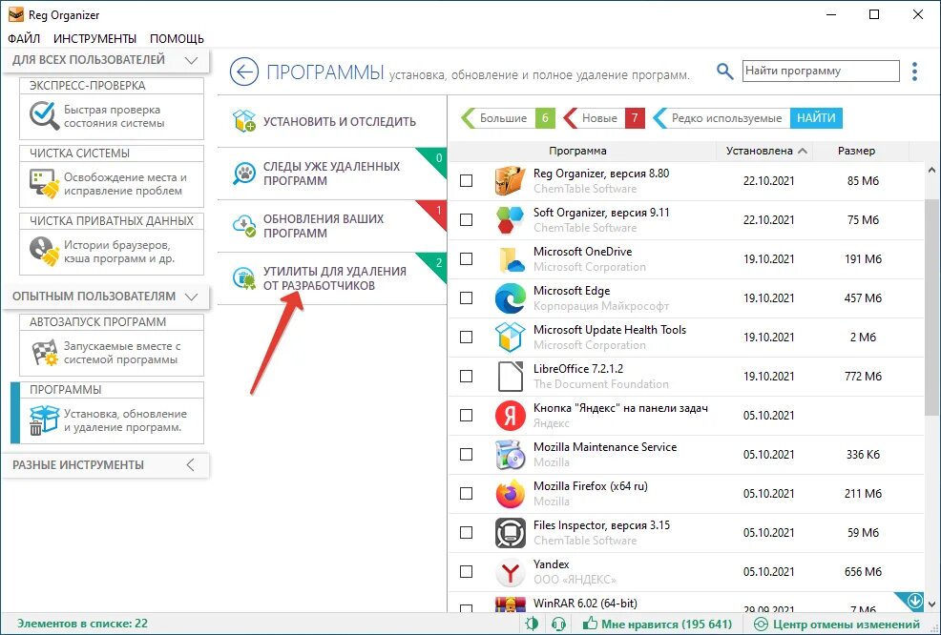Click Элементов в списке: 22 status text
The width and height of the screenshot is (941, 635).
[82, 624]
